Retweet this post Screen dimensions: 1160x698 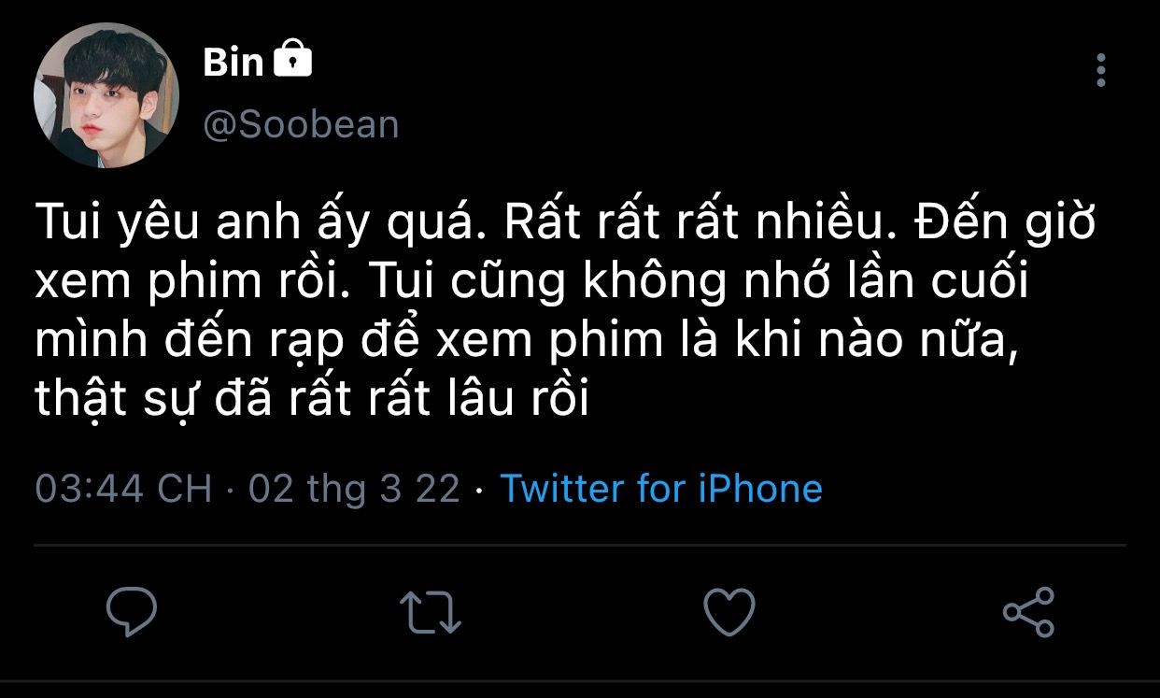431,612
